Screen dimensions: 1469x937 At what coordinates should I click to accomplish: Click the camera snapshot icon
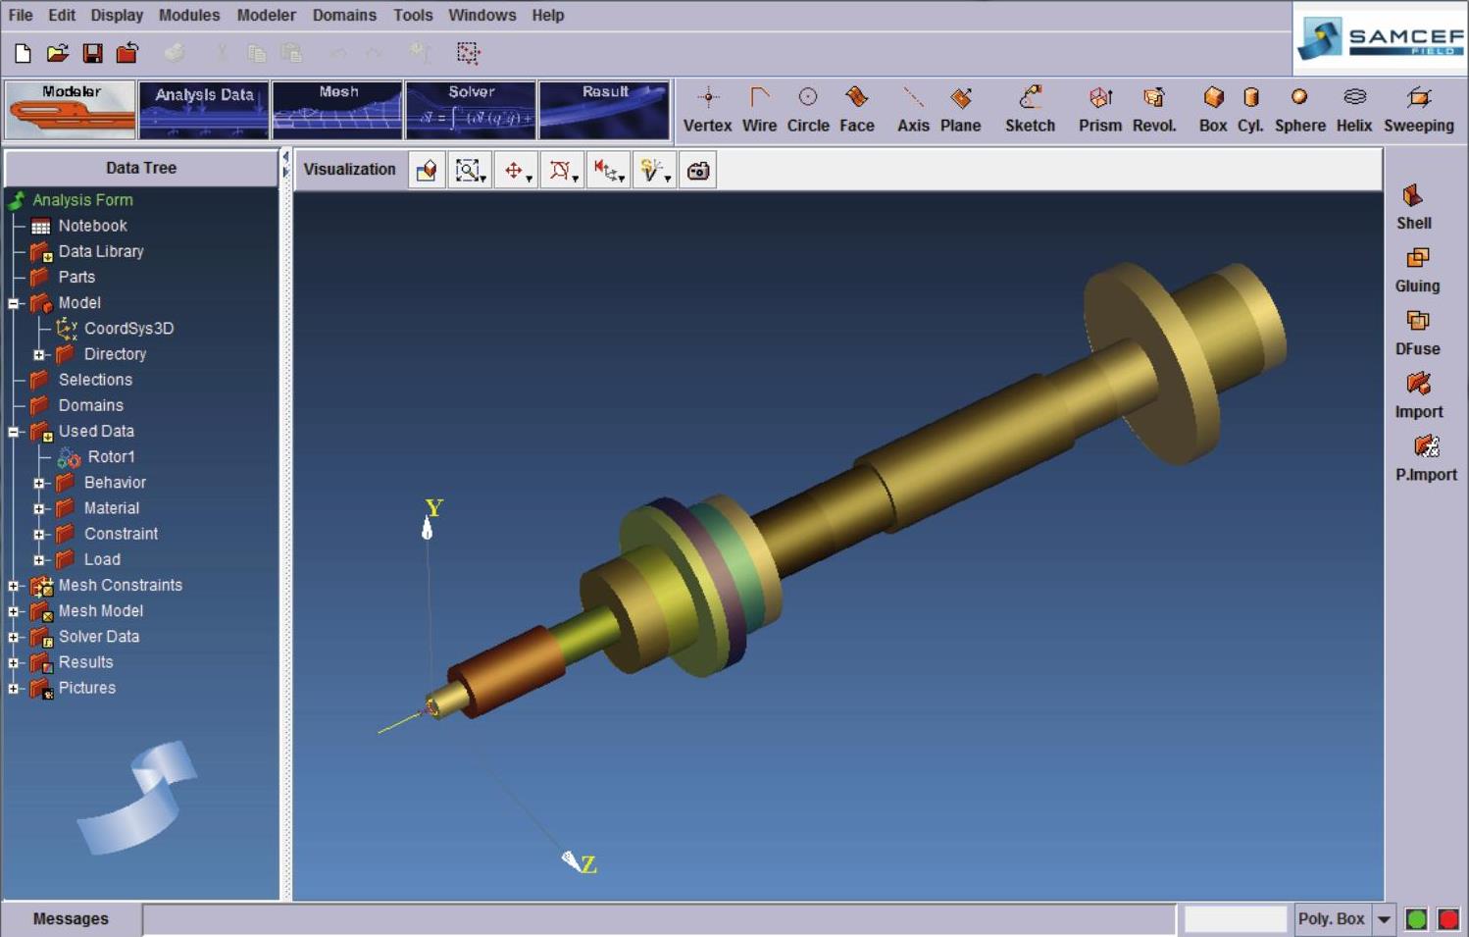698,171
